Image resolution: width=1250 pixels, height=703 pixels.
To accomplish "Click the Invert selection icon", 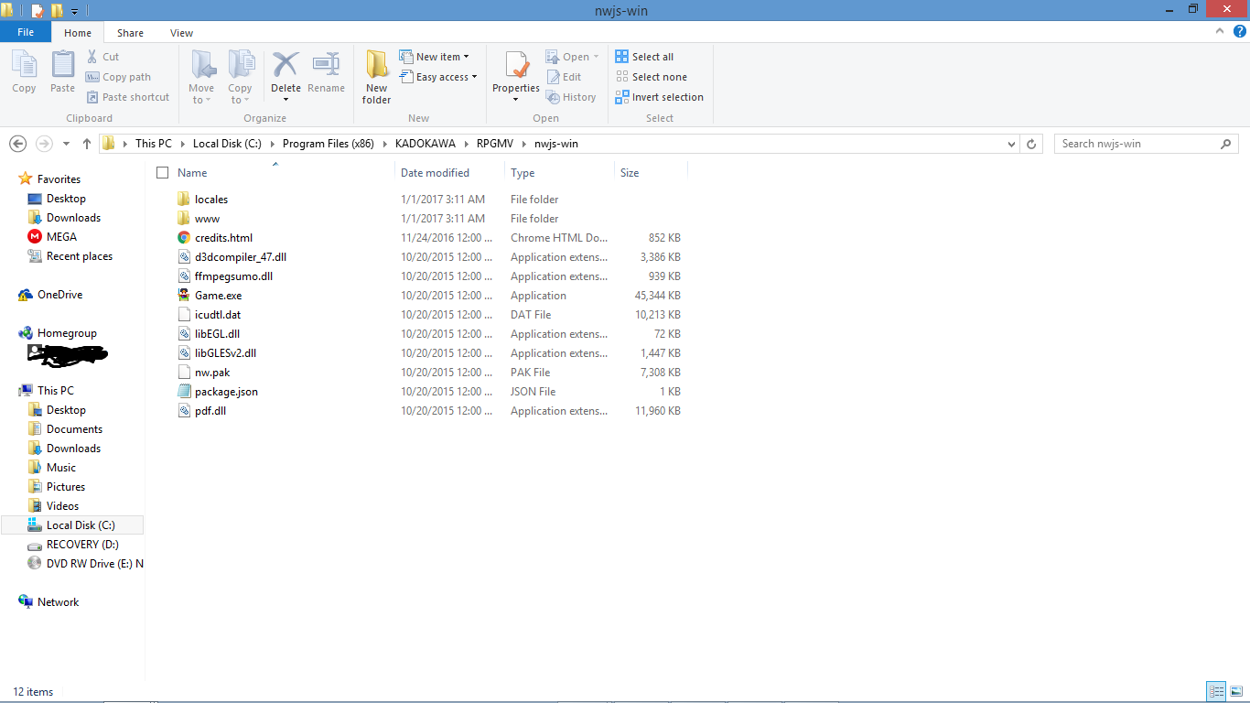I will coord(622,97).
